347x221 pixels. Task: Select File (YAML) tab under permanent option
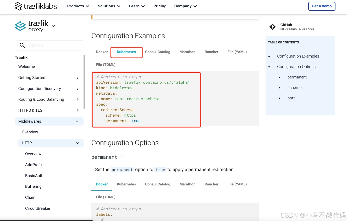(237, 184)
